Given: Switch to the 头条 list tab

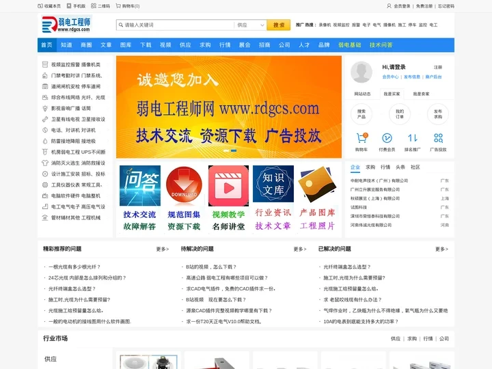Looking at the screenshot, I should coord(400,167).
